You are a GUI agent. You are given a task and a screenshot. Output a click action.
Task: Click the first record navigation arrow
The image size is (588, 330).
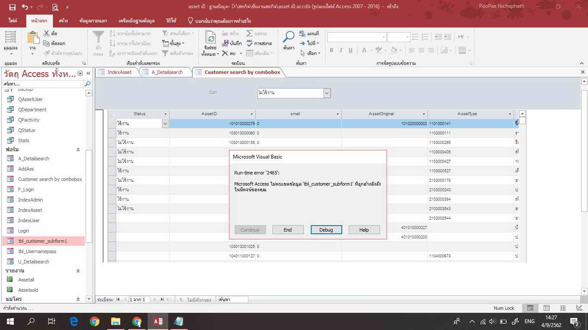[118, 299]
